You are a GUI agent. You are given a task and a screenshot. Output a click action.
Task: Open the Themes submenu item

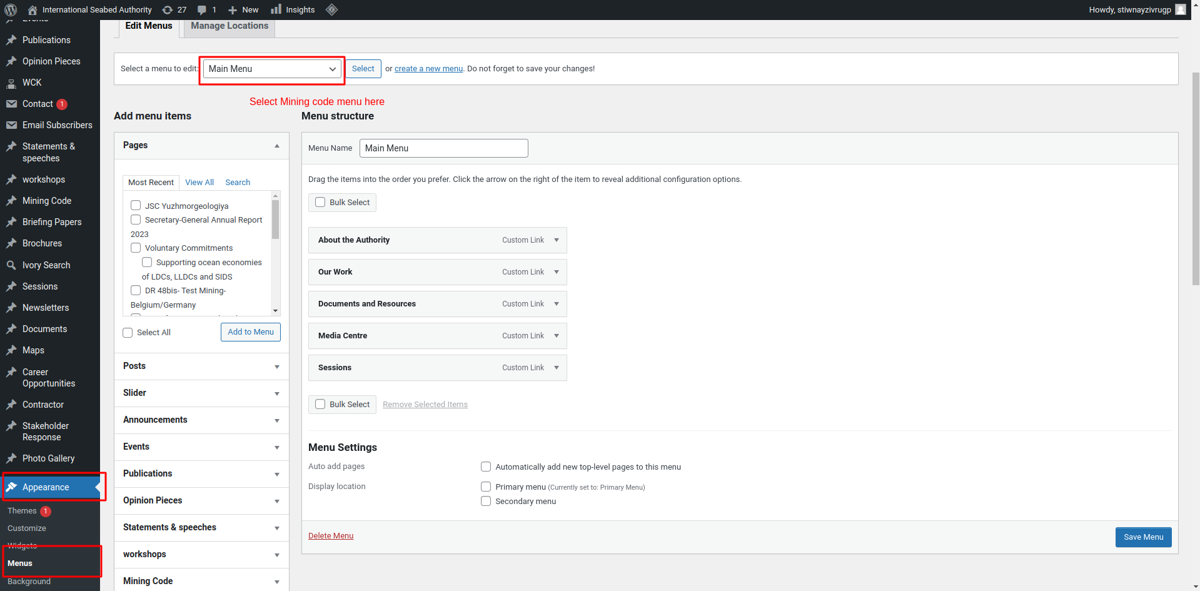coord(22,511)
